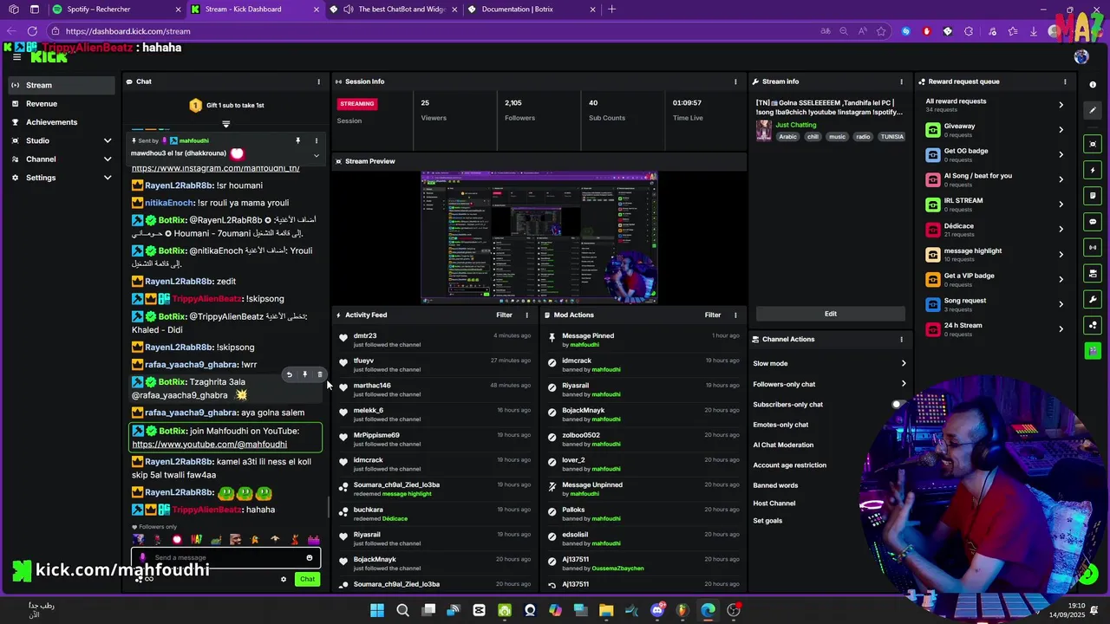Toggle the lightning activity widget icon
Viewport: 1110px width, 624px height.
(x=1093, y=170)
